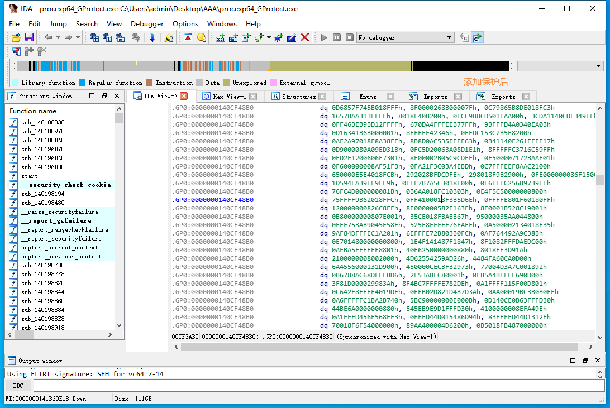Switch to the Imports tab

(x=435, y=97)
